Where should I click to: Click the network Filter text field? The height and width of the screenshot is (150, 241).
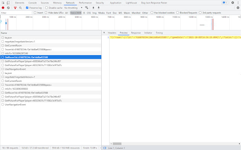(x=16, y=13)
